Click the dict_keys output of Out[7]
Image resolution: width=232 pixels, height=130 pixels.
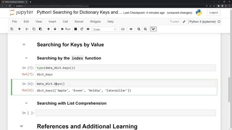(x=45, y=74)
